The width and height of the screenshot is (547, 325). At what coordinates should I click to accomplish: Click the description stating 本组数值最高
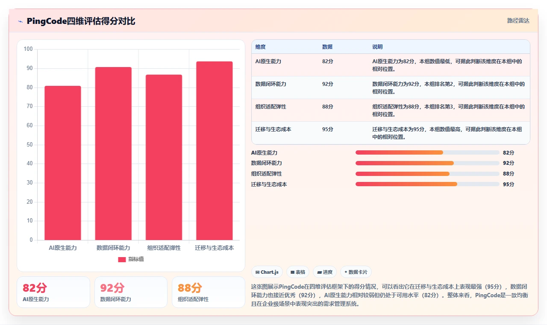(447, 133)
